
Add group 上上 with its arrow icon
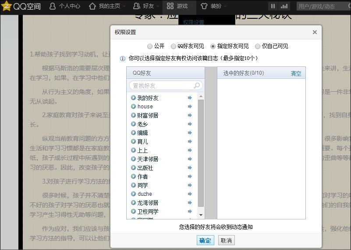point(190,150)
